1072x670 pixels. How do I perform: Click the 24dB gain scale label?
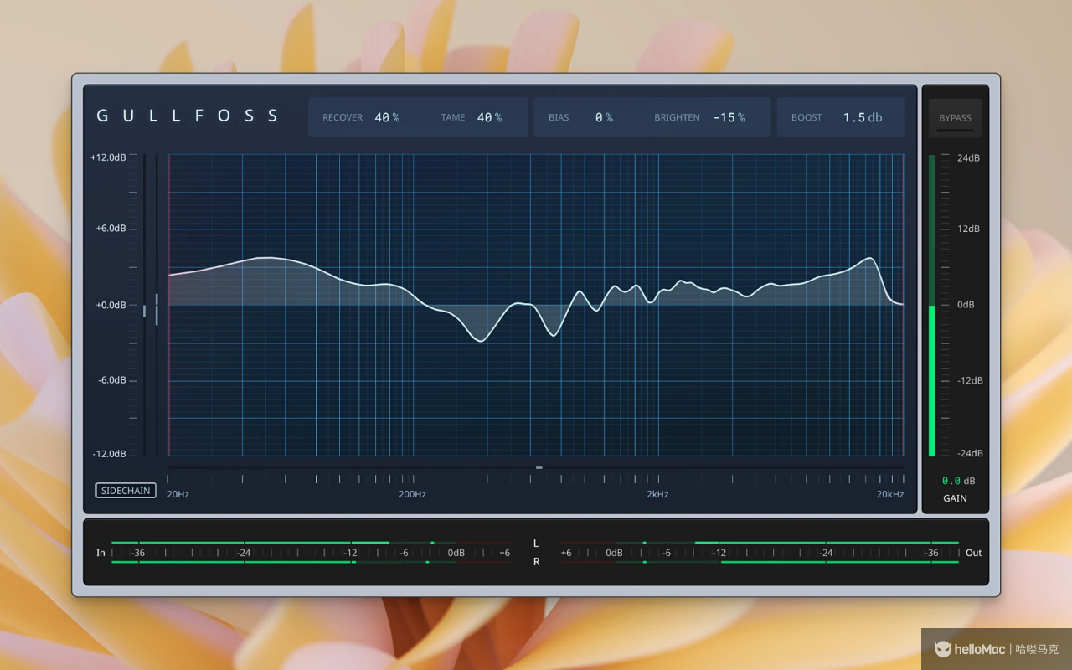(968, 157)
